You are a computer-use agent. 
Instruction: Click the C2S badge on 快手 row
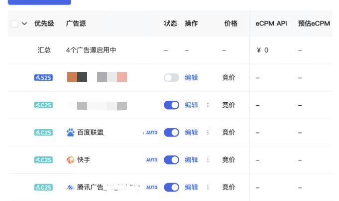tap(43, 160)
